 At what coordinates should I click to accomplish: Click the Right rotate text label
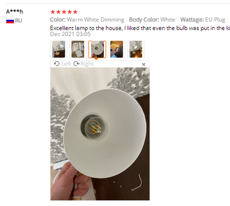click(x=87, y=64)
